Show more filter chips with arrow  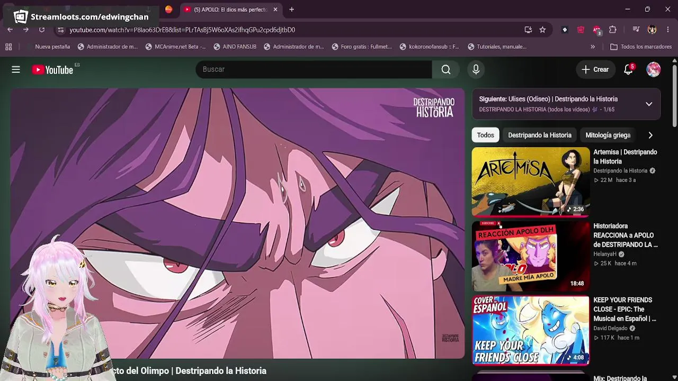650,135
